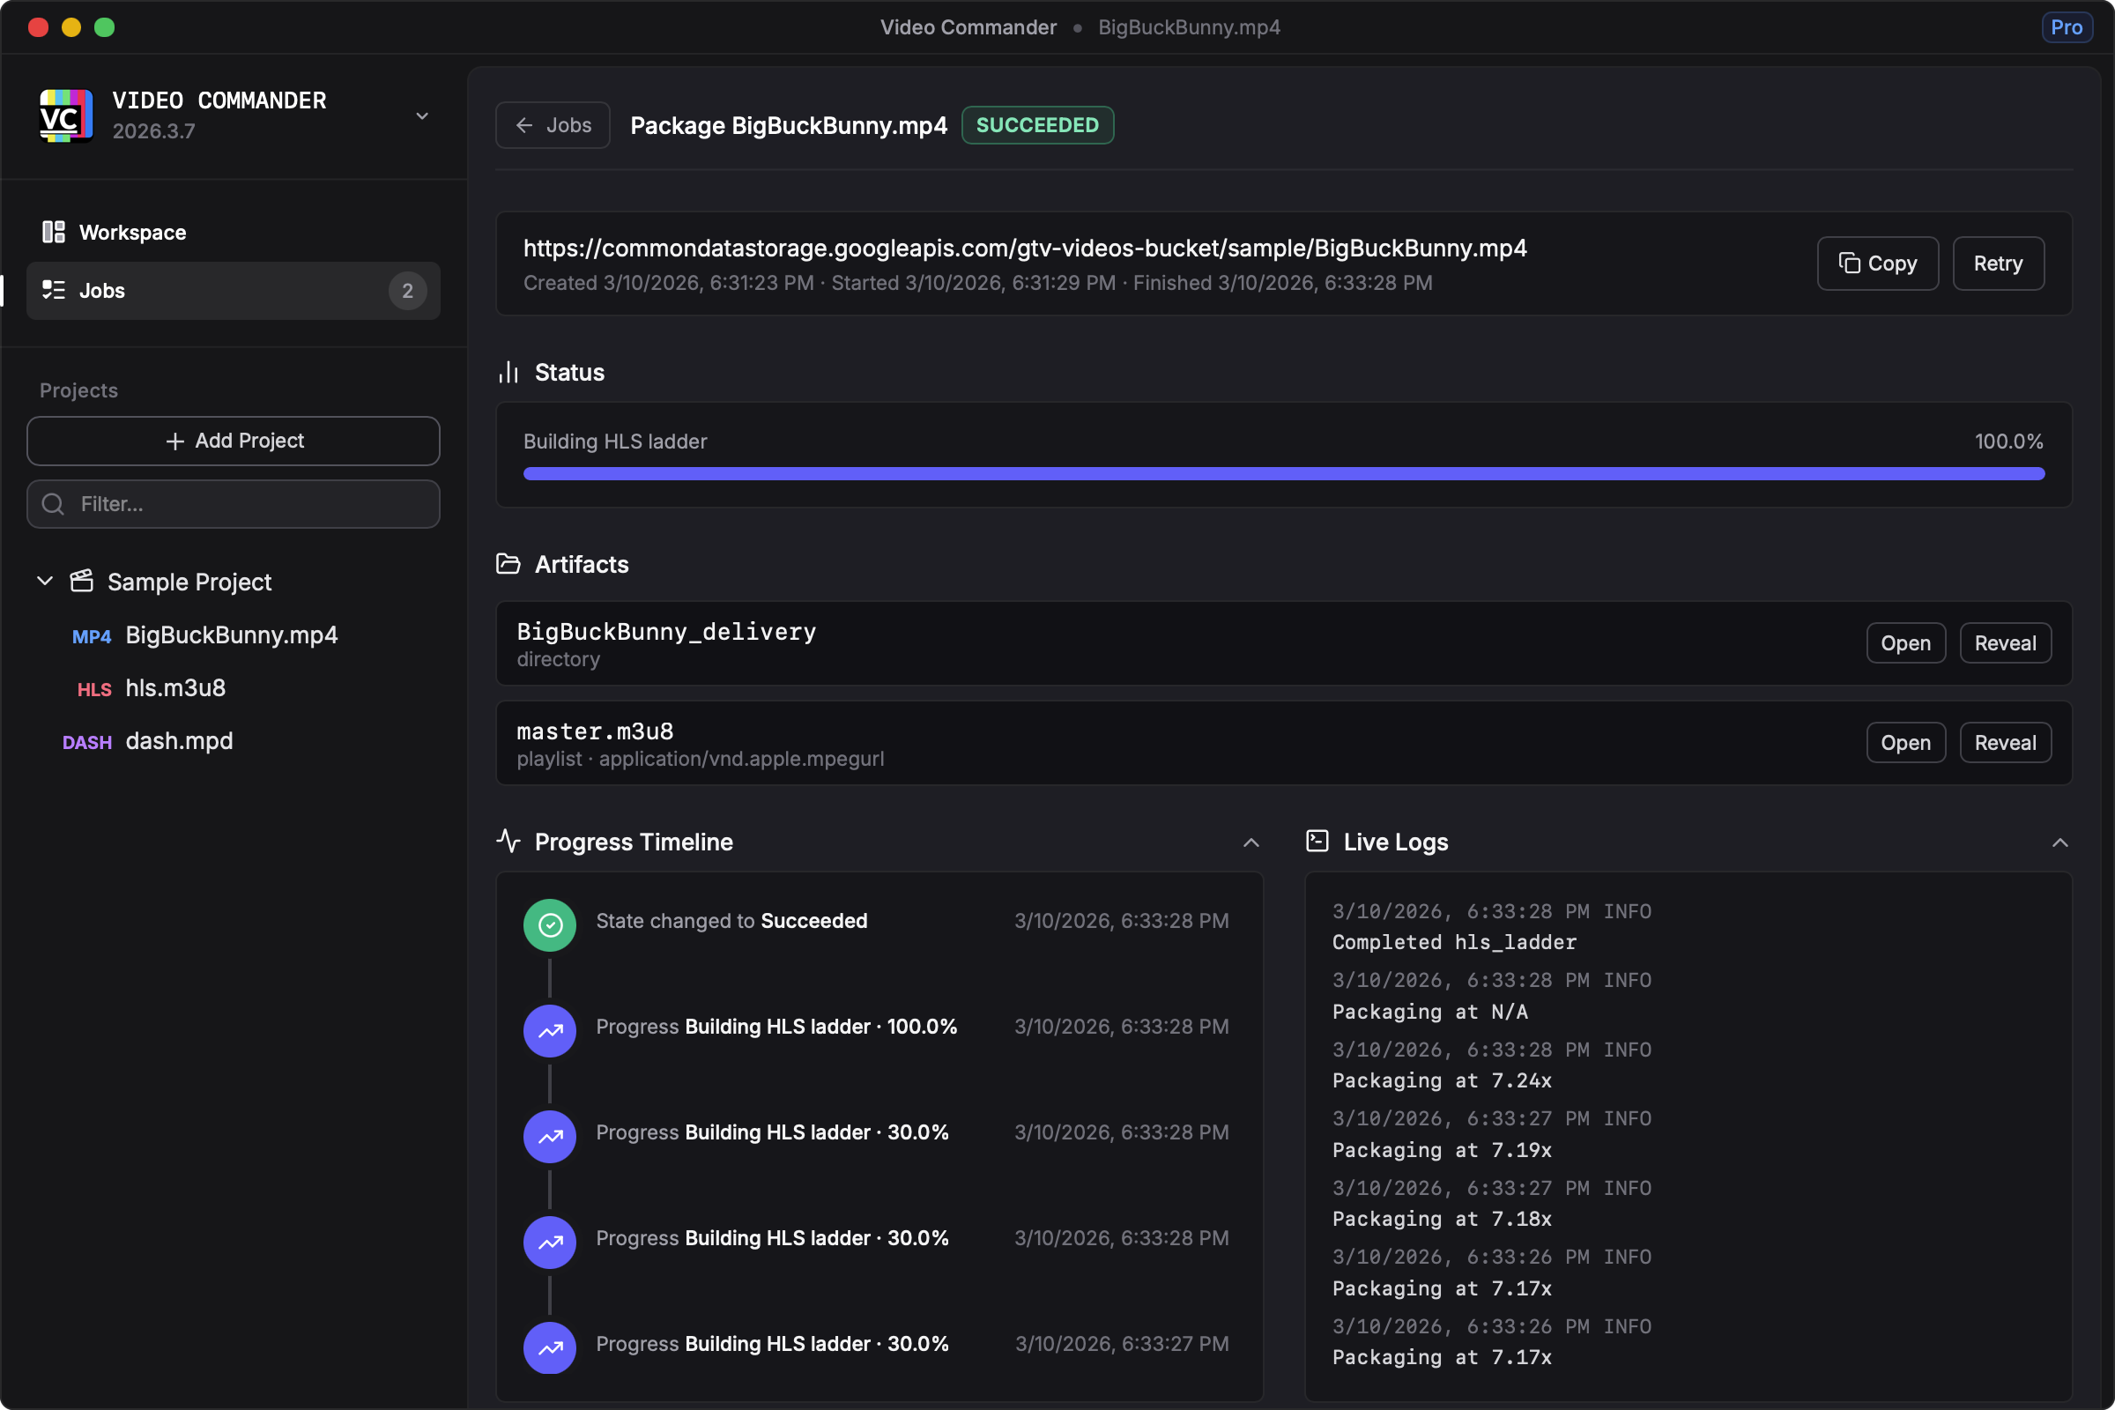This screenshot has height=1410, width=2115.
Task: Select hls.m3u8 under Sample Project
Action: click(x=175, y=688)
